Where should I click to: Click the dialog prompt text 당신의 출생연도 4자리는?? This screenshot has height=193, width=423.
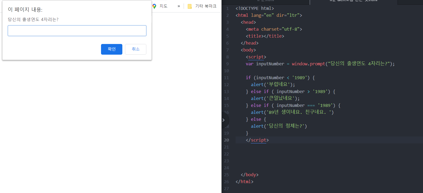pyautogui.click(x=33, y=19)
